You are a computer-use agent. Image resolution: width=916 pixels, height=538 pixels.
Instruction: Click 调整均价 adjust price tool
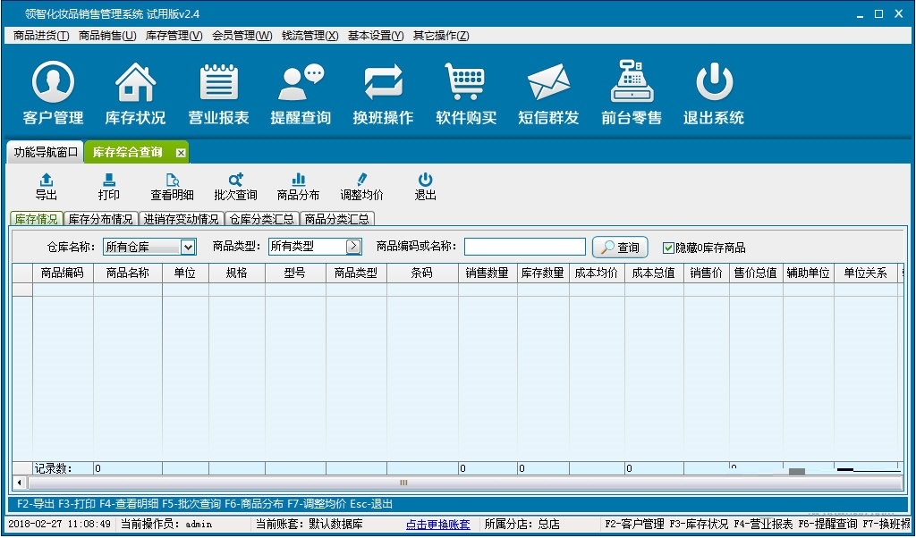coord(361,187)
